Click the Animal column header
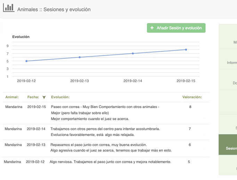 pyautogui.click(x=12, y=97)
